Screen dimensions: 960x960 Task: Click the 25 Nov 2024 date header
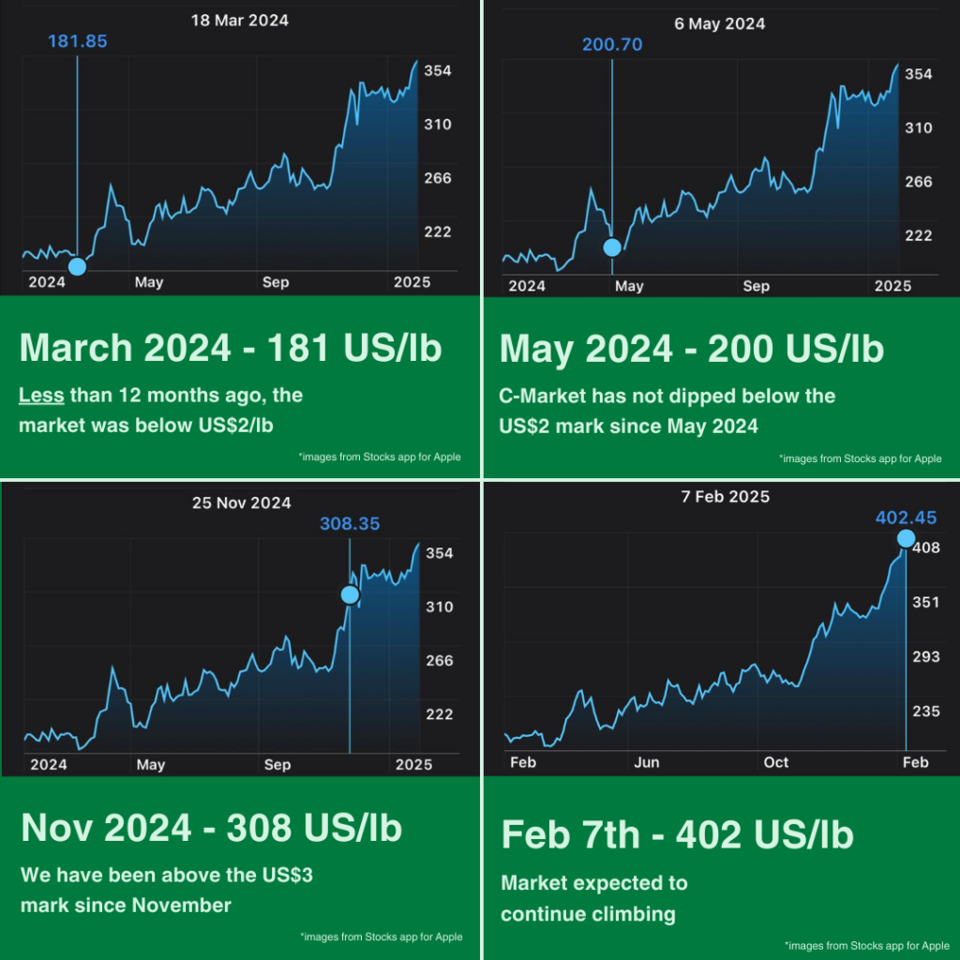[242, 502]
